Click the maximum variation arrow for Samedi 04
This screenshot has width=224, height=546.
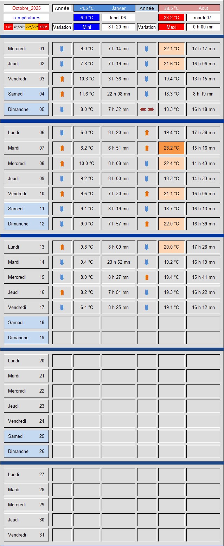coord(147,94)
